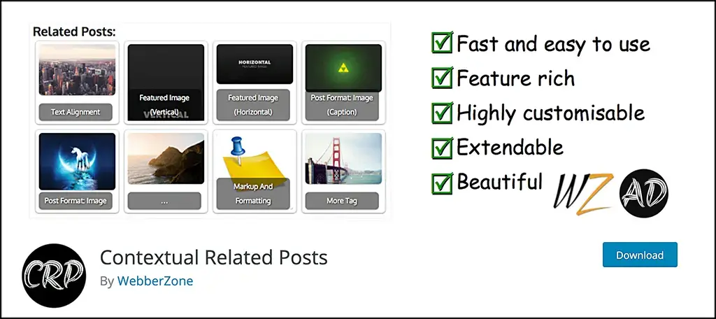The image size is (716, 319).
Task: Open the Featured Image (Vertical) thumbnail
Action: 165,83
